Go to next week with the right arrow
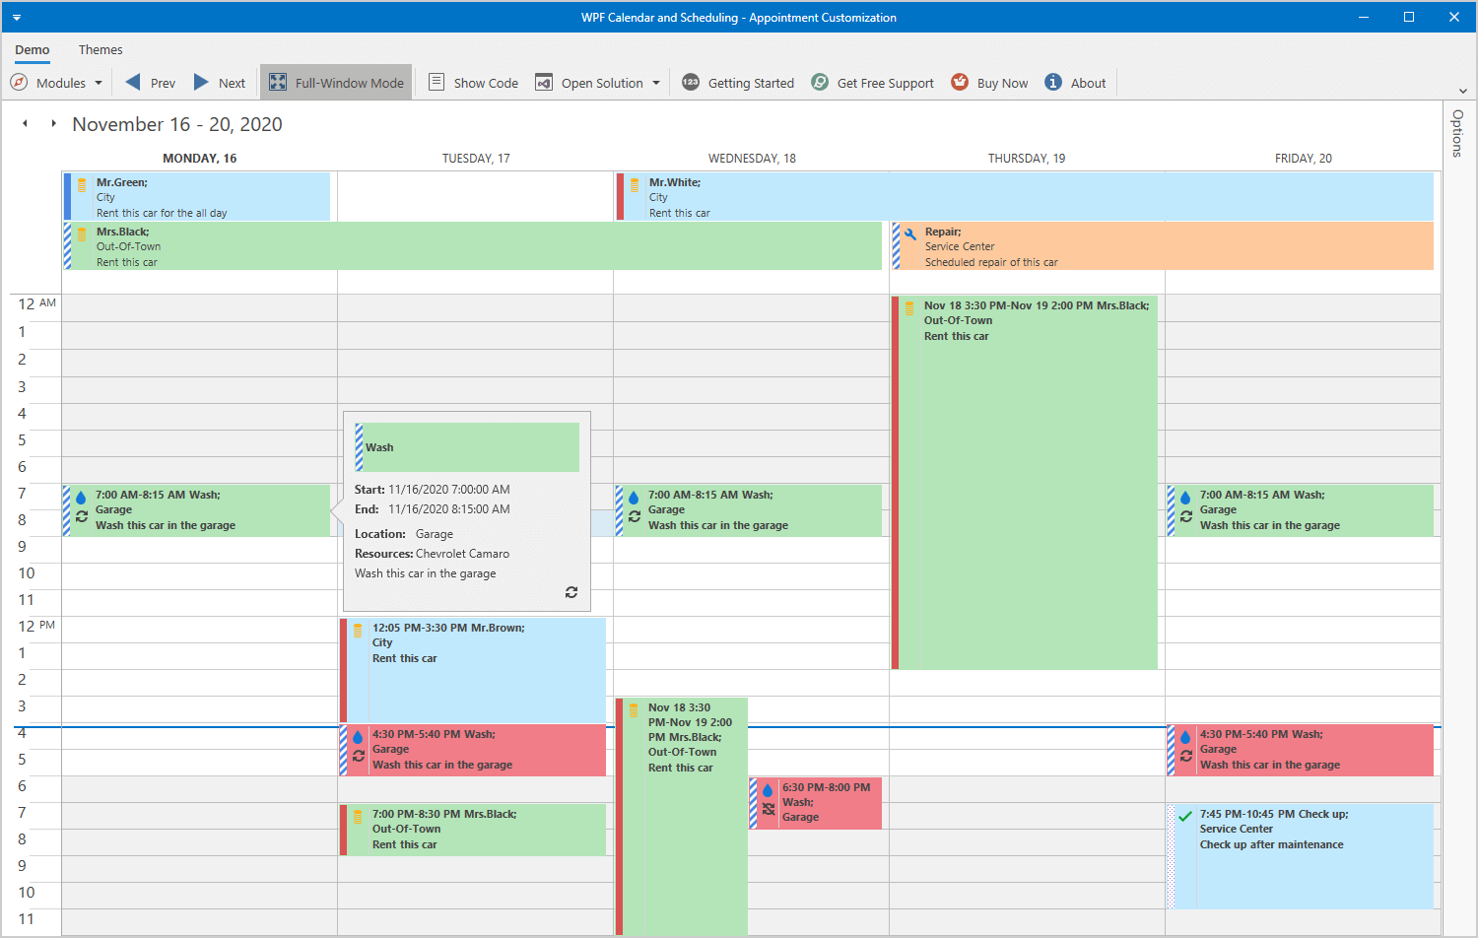Image resolution: width=1478 pixels, height=938 pixels. pos(53,124)
